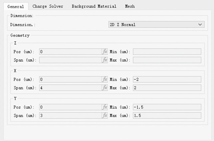Focus the Y Max input field
Viewport: 214px width, 141px height.
(x=167, y=116)
